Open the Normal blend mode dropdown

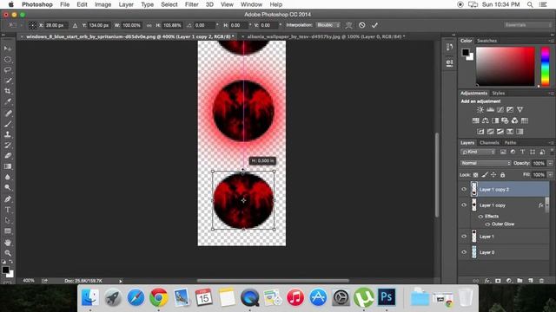click(x=486, y=163)
